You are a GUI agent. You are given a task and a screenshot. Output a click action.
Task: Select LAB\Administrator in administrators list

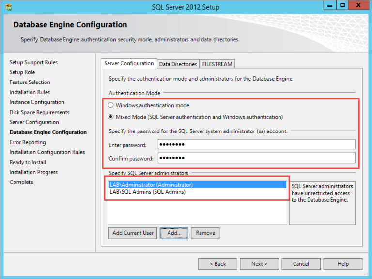click(x=151, y=185)
